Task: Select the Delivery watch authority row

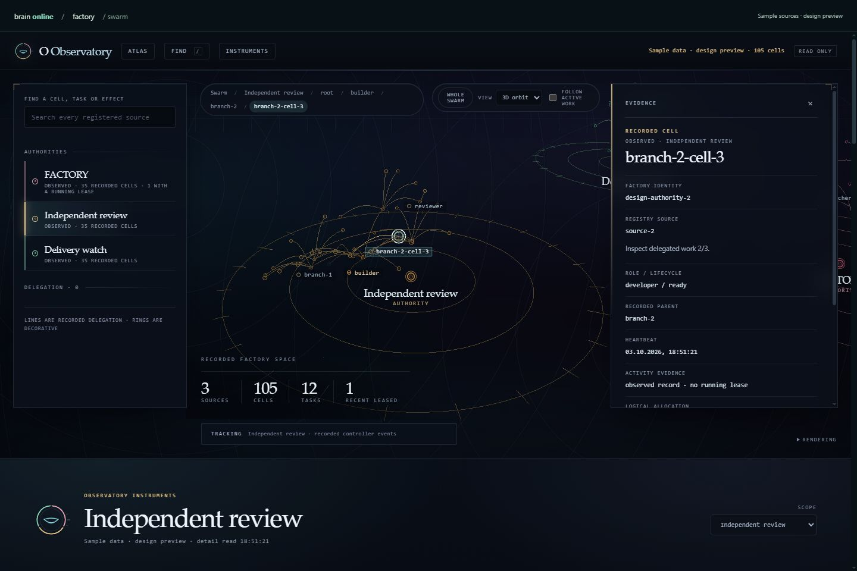Action: (100, 253)
